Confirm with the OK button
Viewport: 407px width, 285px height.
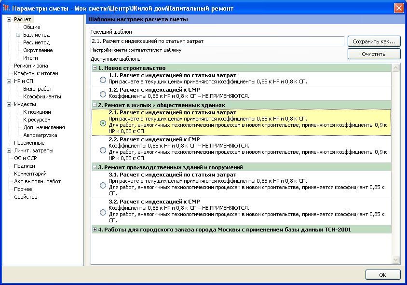click(x=383, y=275)
